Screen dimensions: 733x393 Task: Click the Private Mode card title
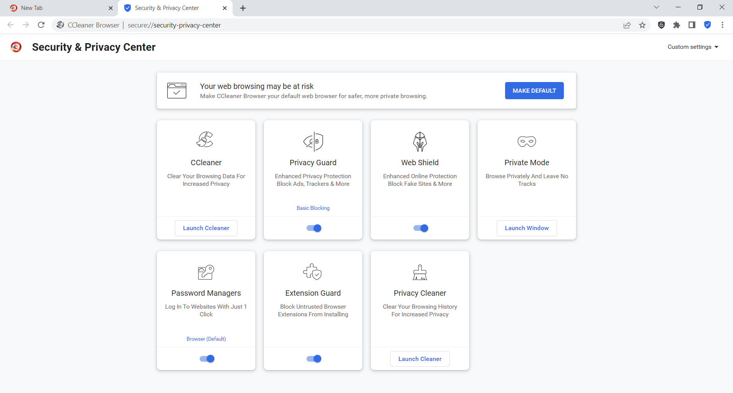(x=527, y=163)
